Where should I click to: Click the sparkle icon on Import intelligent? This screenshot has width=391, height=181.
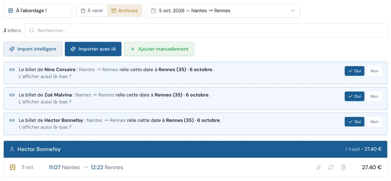click(x=12, y=49)
